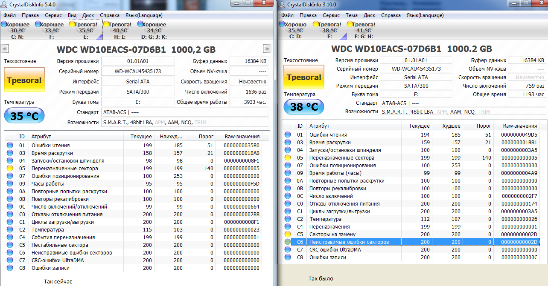The width and height of the screenshot is (548, 286).
Task: Click blue status icon for CRC-ошибки UltraDMA in 3.10.0
Action: tap(288, 249)
